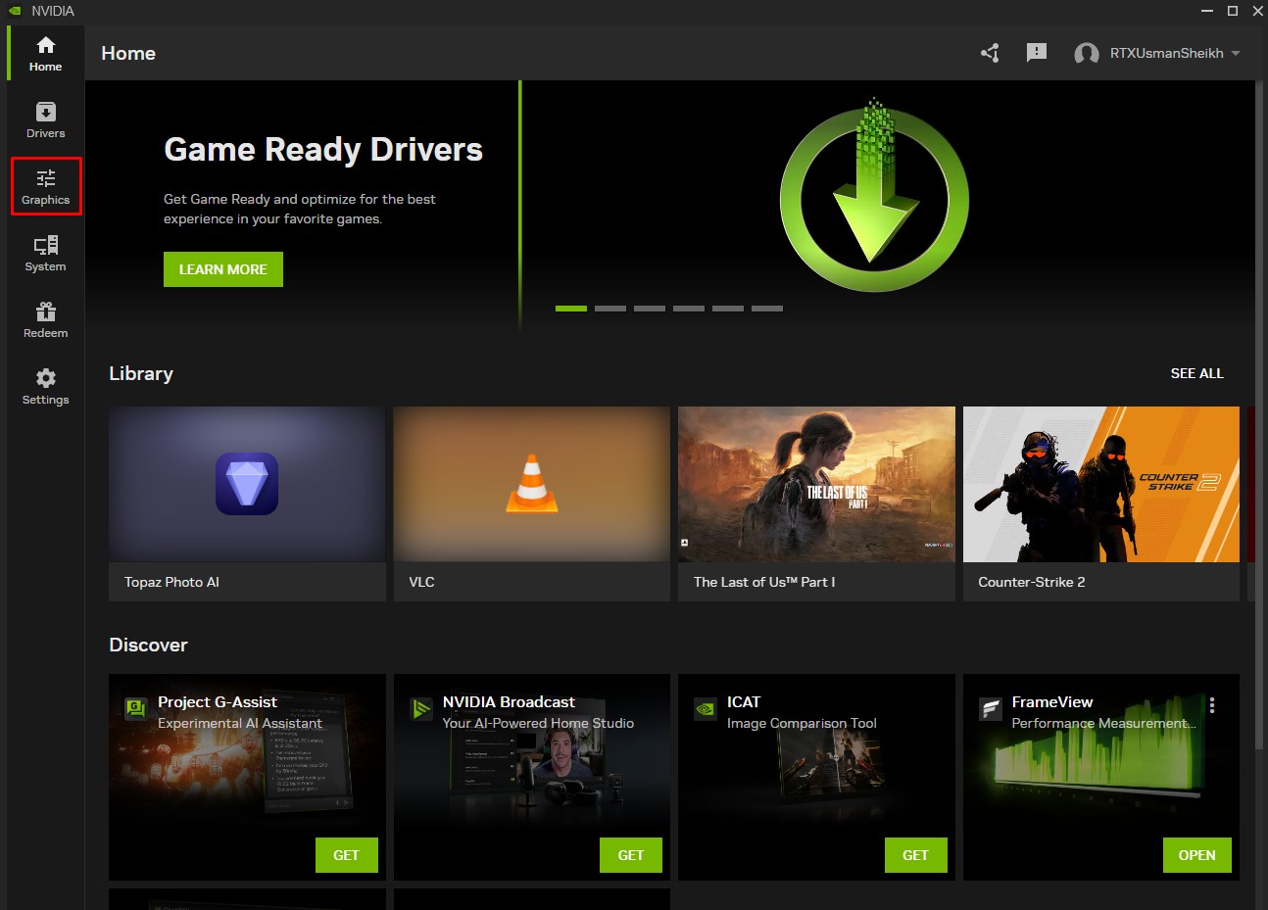Click the Discover section heading

tap(148, 645)
